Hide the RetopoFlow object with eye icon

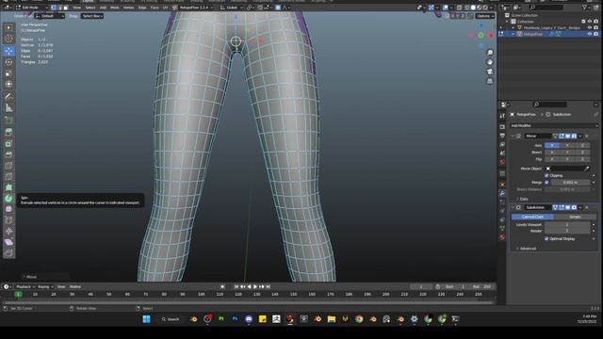[x=590, y=34]
